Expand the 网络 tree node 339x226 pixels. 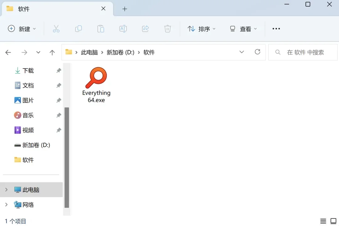pos(6,205)
